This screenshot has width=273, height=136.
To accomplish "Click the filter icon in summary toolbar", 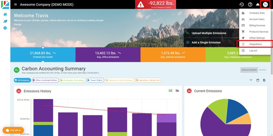I will [x=251, y=80].
